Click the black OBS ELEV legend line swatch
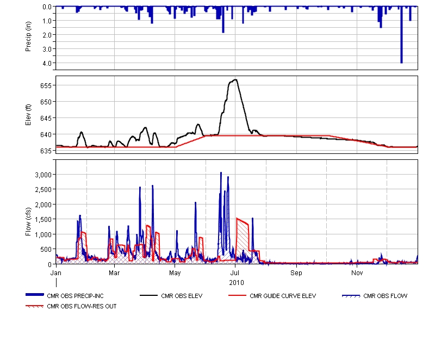 point(148,295)
